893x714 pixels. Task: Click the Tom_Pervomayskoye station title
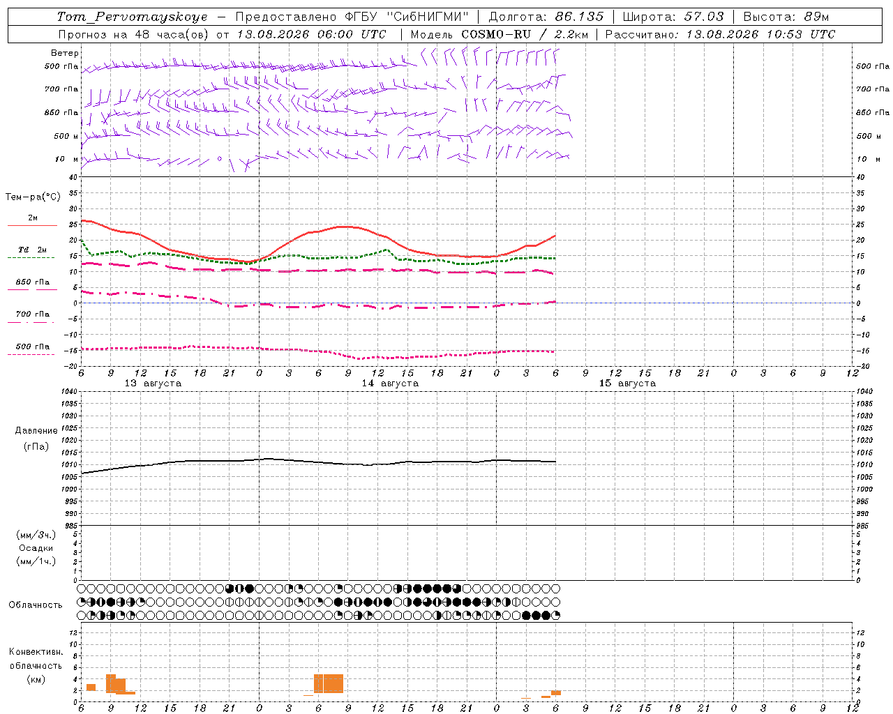(x=132, y=17)
